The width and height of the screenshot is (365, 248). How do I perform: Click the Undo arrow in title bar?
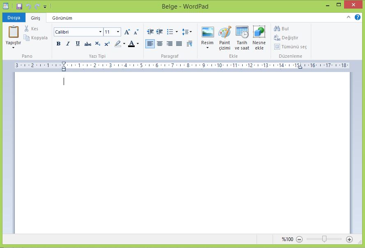click(x=29, y=7)
